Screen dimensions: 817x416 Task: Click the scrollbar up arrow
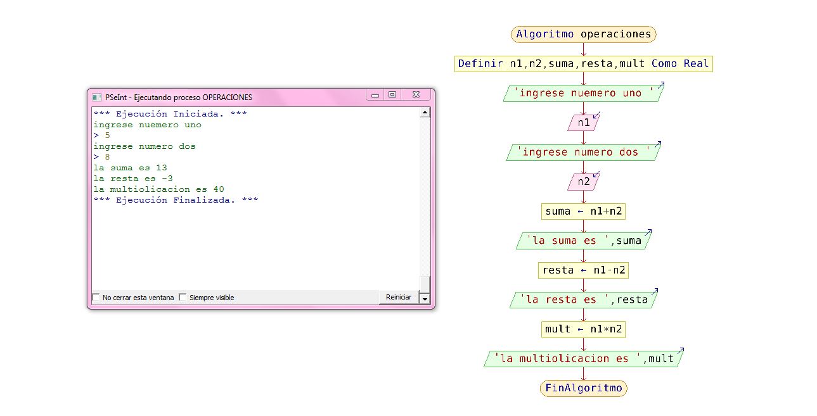[x=425, y=111]
